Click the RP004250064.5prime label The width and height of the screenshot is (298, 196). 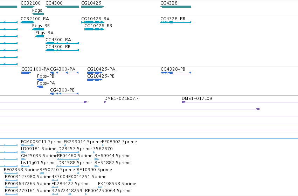coord(108,191)
